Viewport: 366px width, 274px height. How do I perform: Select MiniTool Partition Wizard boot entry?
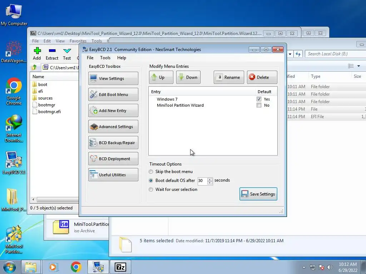pos(180,105)
